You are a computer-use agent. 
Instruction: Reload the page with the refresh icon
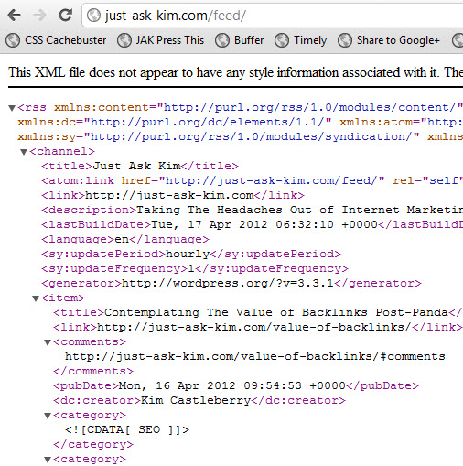(x=65, y=15)
